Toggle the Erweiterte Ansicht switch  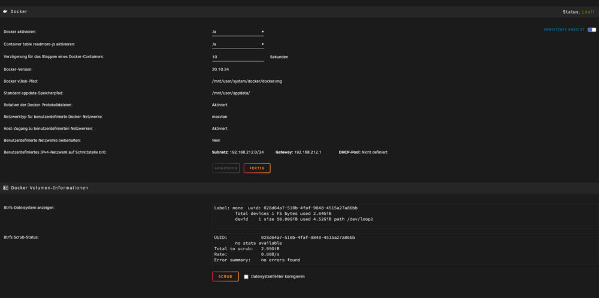pyautogui.click(x=592, y=30)
